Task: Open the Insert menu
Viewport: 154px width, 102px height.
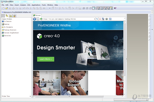Action: (17, 5)
